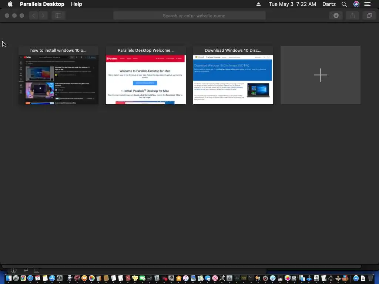Screen dimensions: 379x284
Task: Open the Parallels Desktop menu
Action: pyautogui.click(x=42, y=4)
